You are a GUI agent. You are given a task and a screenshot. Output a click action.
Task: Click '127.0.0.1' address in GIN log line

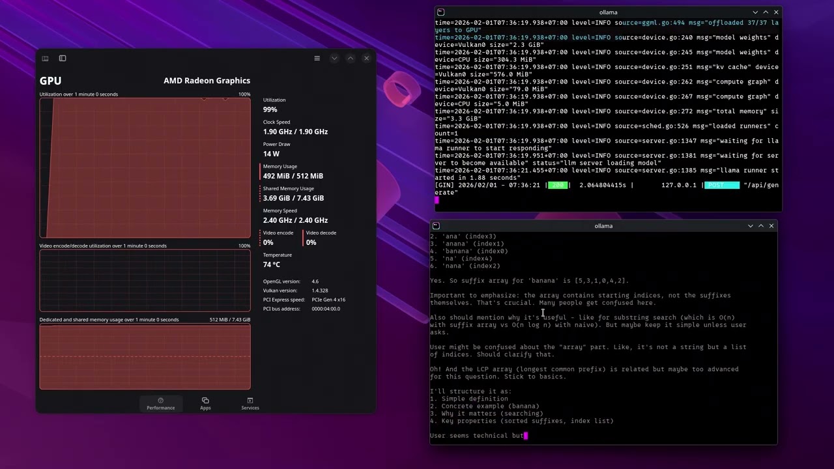tap(678, 186)
